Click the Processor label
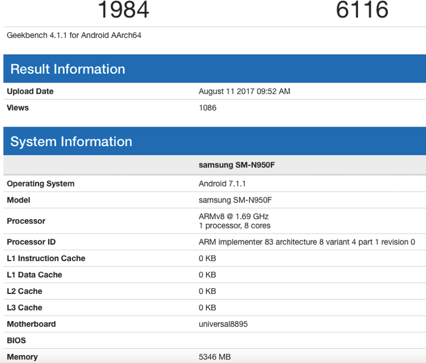Viewport: 426px width, 363px height. [x=26, y=221]
